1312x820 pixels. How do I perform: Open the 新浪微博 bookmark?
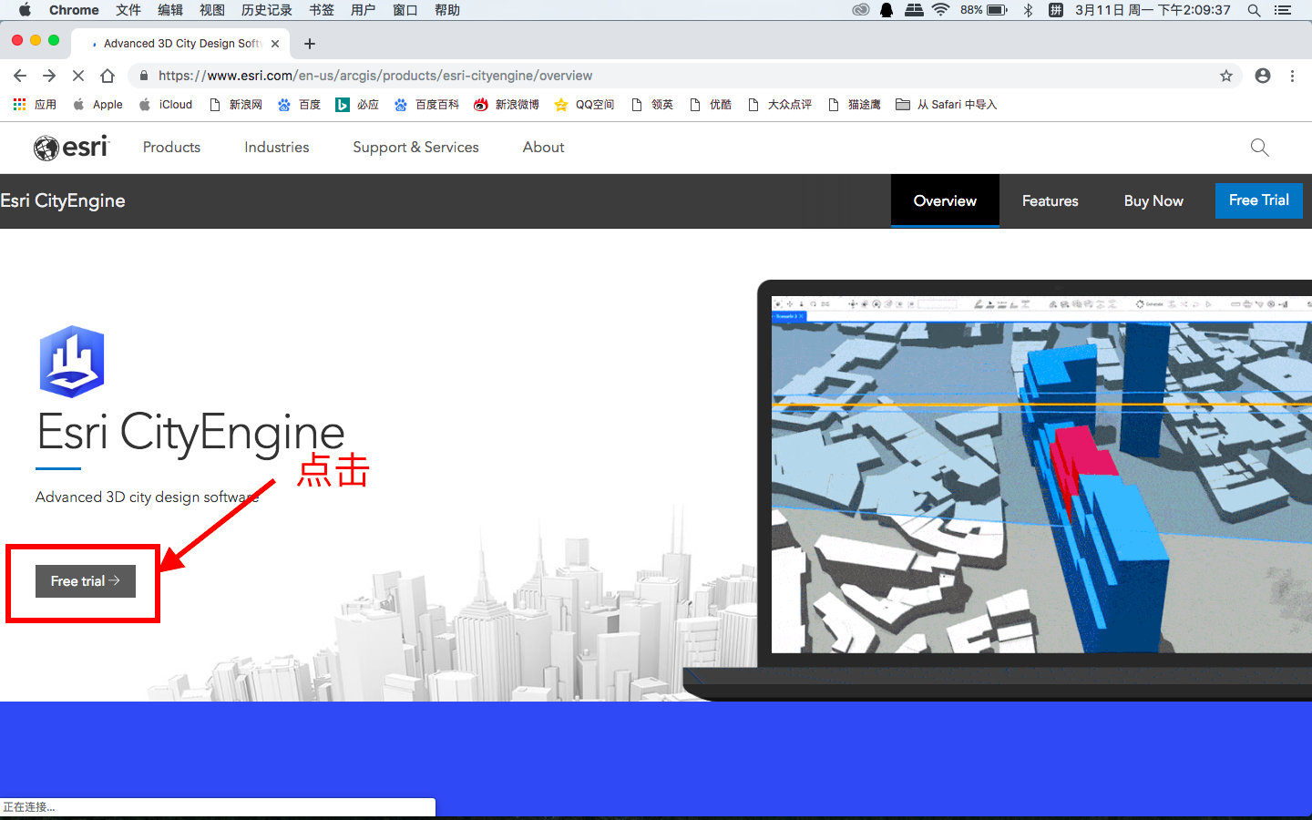(x=507, y=105)
